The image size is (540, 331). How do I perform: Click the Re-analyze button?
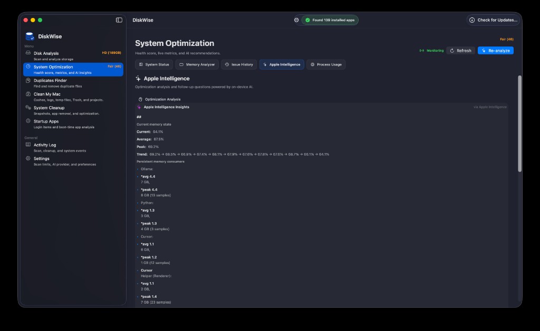pyautogui.click(x=496, y=51)
